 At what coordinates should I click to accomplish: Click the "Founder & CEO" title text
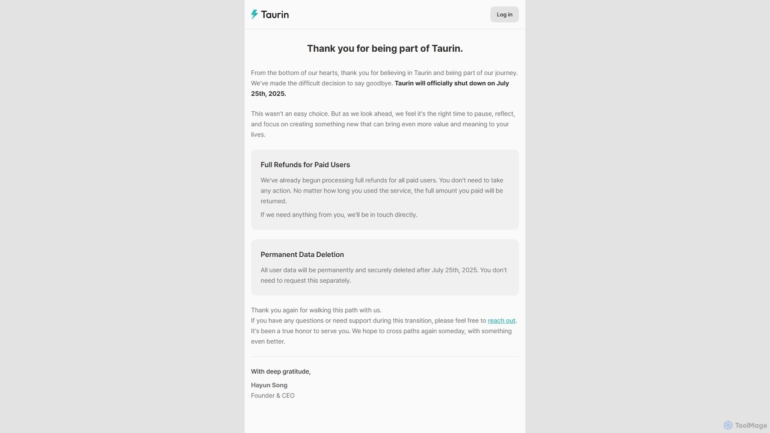click(273, 396)
